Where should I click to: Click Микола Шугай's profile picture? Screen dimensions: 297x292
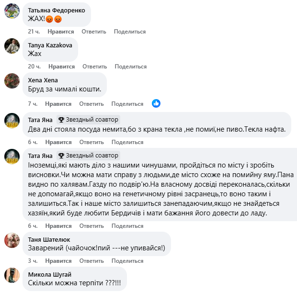click(x=11, y=275)
